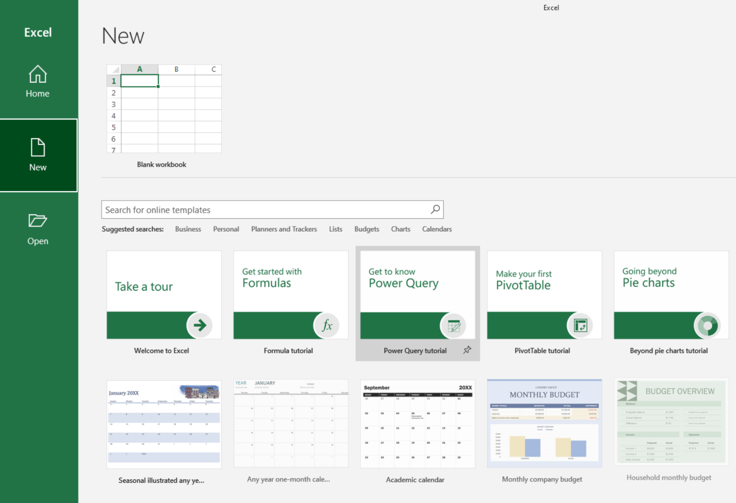Image resolution: width=736 pixels, height=503 pixels.
Task: Select the Monthly Budget template thumbnail
Action: coord(544,423)
